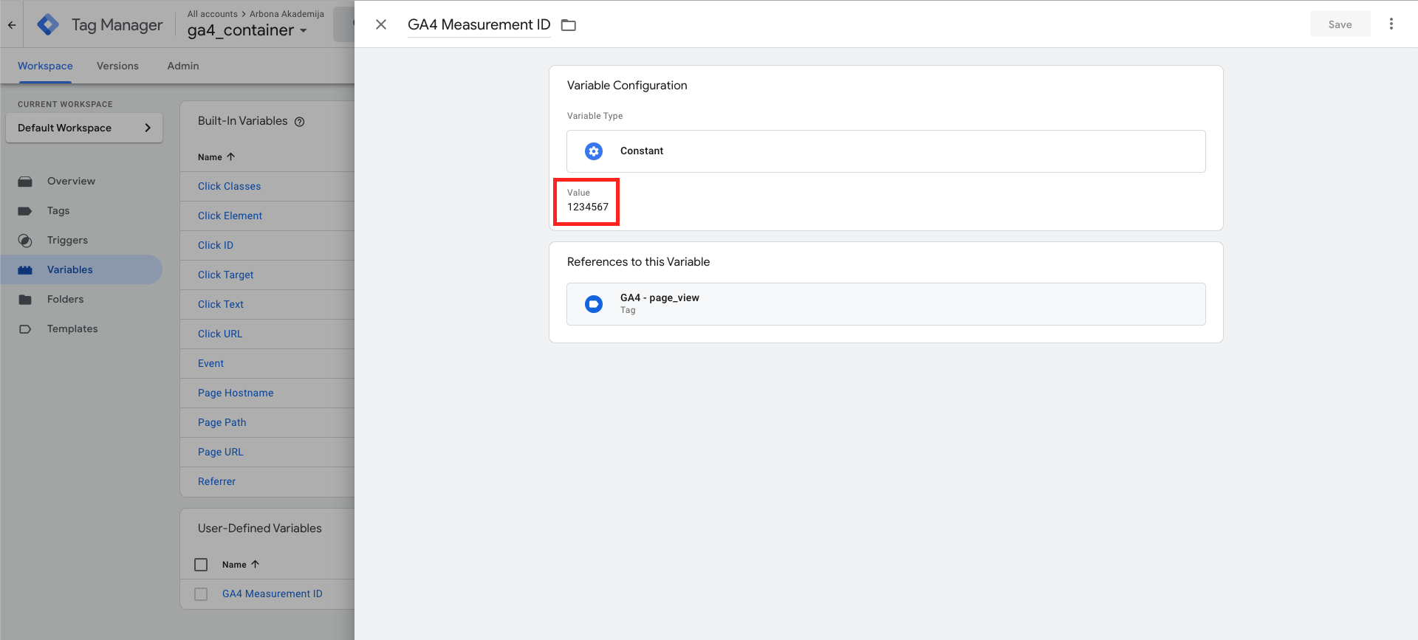Click the folder icon next to variable name
The width and height of the screenshot is (1418, 640).
pyautogui.click(x=569, y=25)
